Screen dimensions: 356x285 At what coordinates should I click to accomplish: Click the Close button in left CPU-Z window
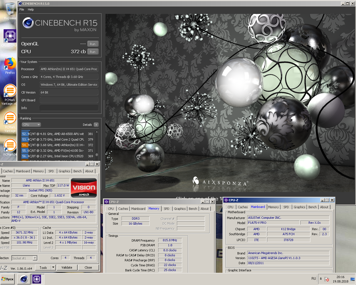click(x=88, y=267)
